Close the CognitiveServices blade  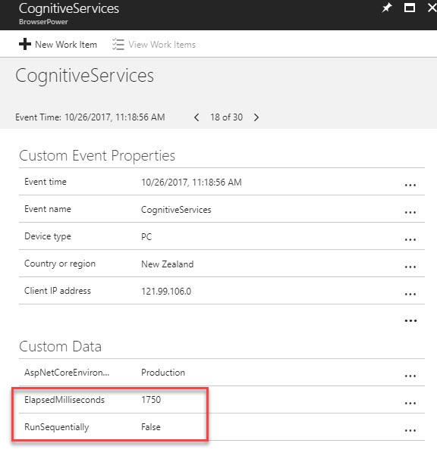(x=432, y=8)
